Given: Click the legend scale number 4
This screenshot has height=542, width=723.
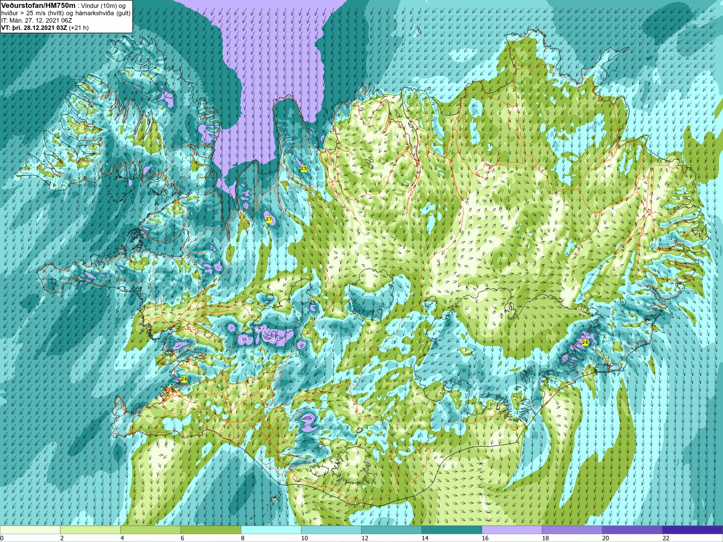Looking at the screenshot, I should tap(122, 538).
